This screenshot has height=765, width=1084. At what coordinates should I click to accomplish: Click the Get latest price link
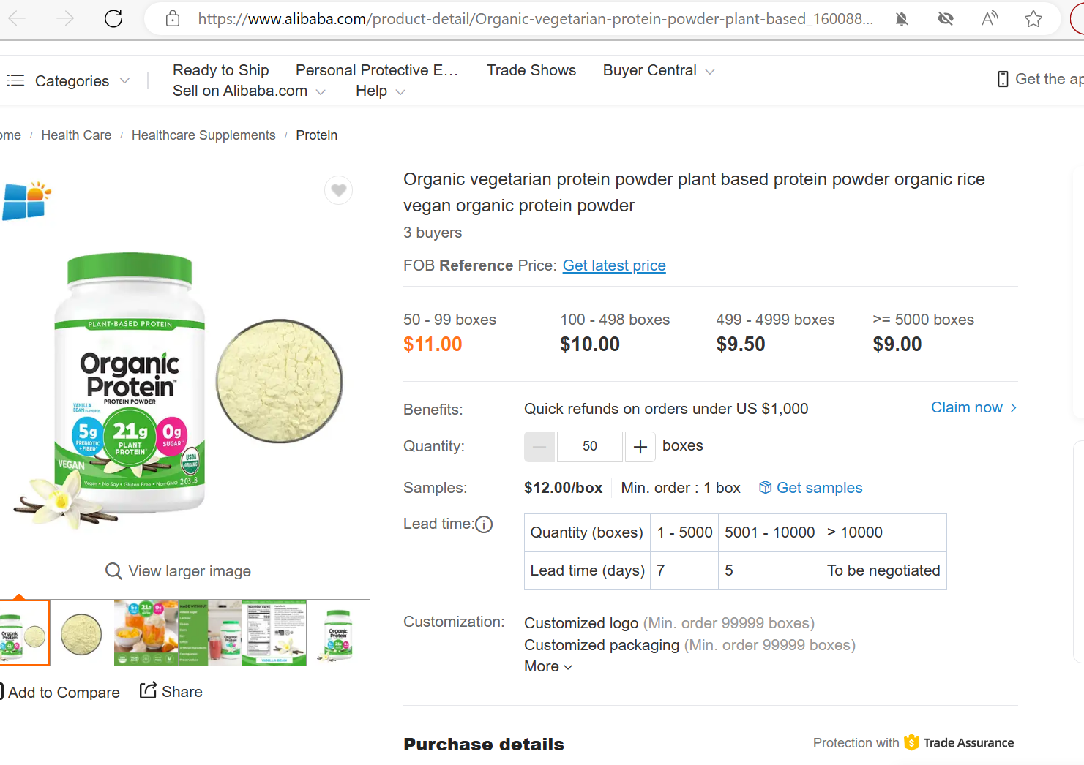[614, 265]
